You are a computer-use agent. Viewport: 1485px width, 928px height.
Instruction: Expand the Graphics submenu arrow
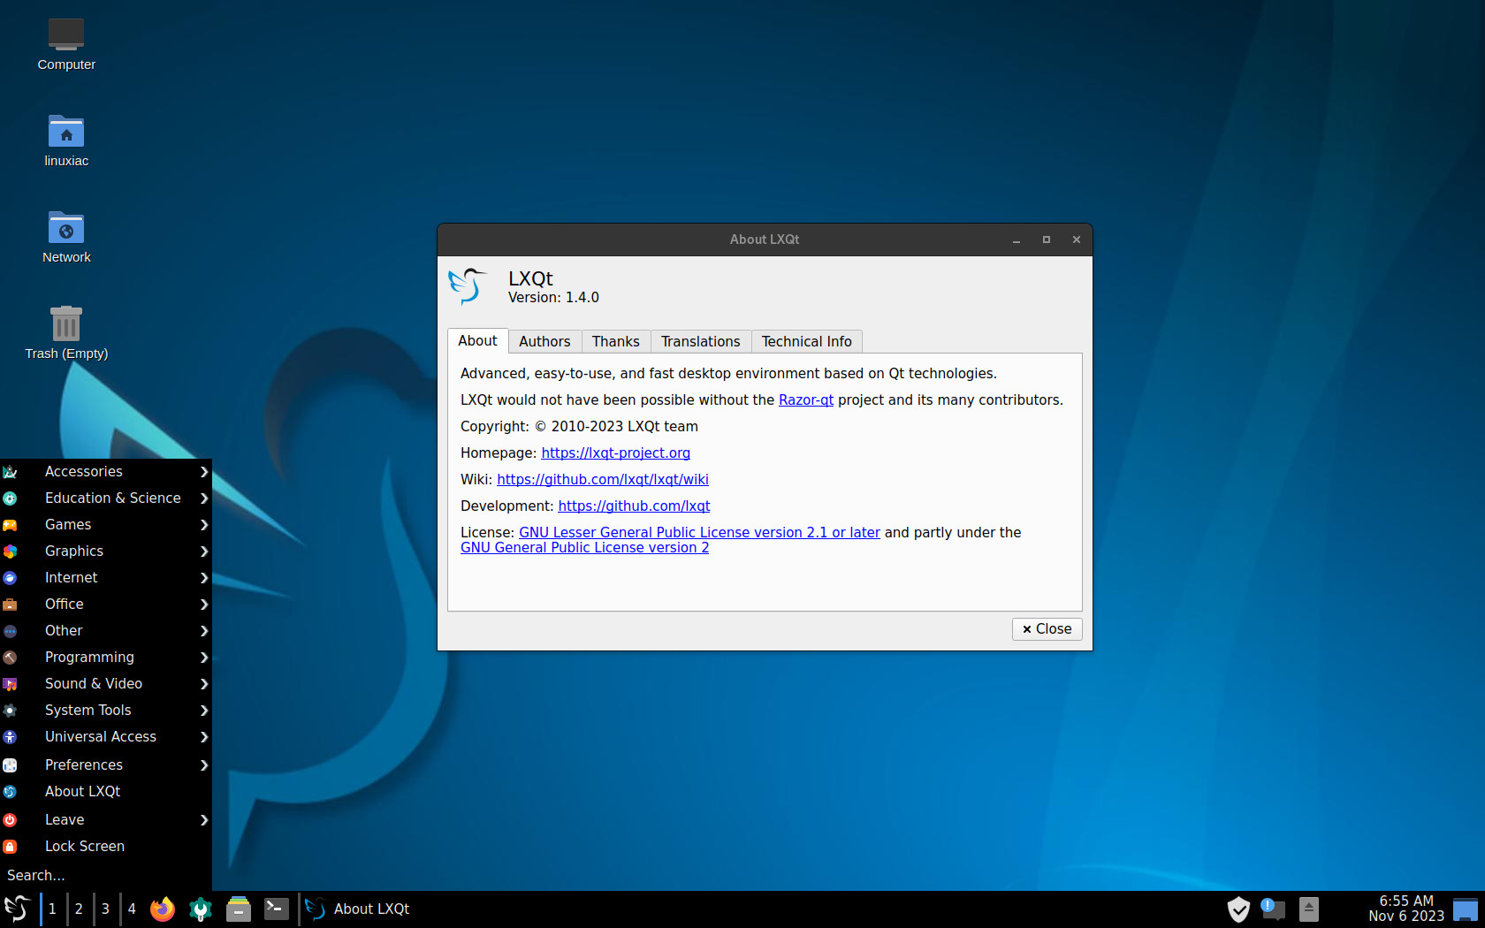point(204,551)
